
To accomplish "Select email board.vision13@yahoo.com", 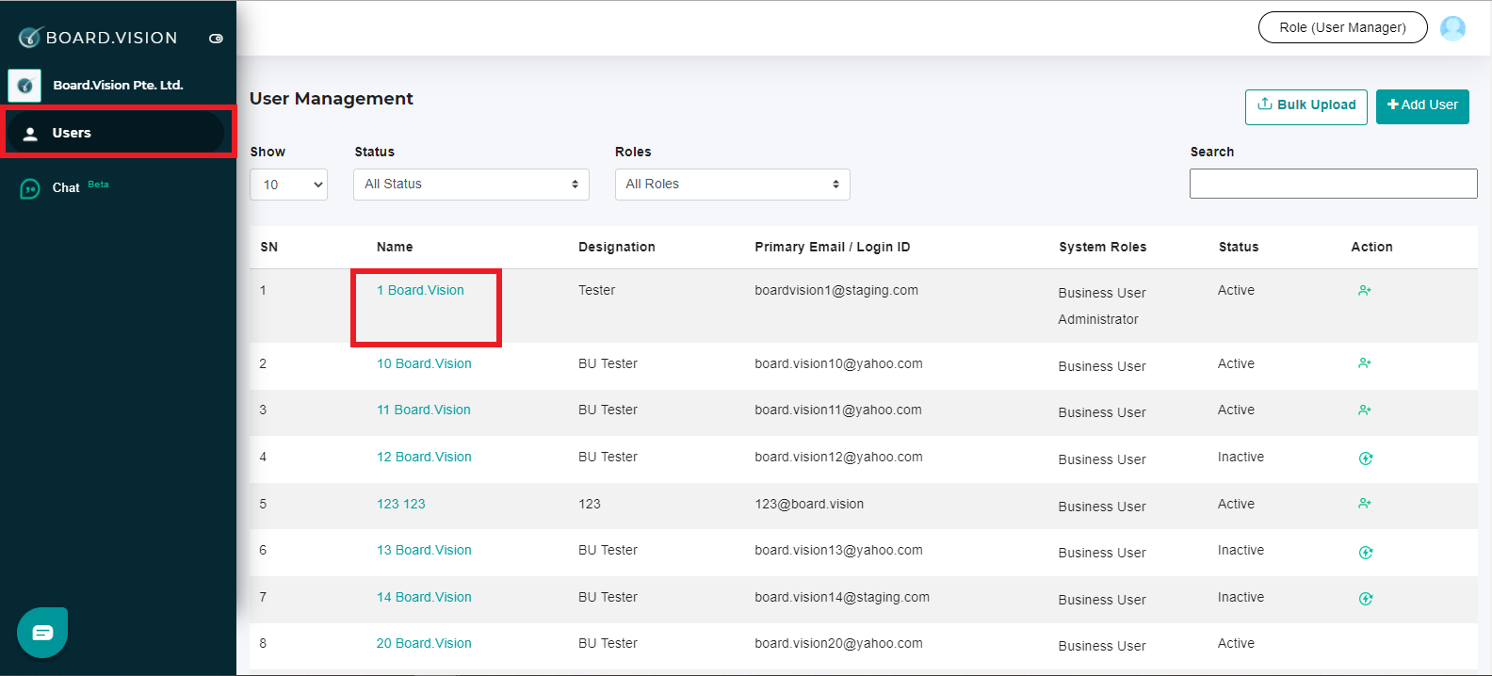I will pyautogui.click(x=838, y=550).
